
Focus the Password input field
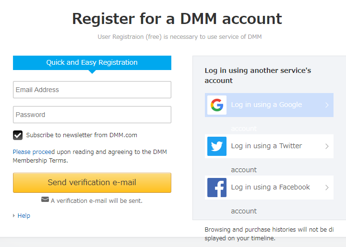(x=92, y=115)
